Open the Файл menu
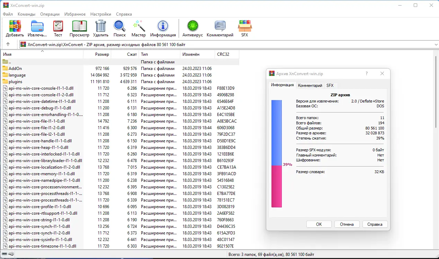The height and width of the screenshot is (259, 439). coord(8,14)
